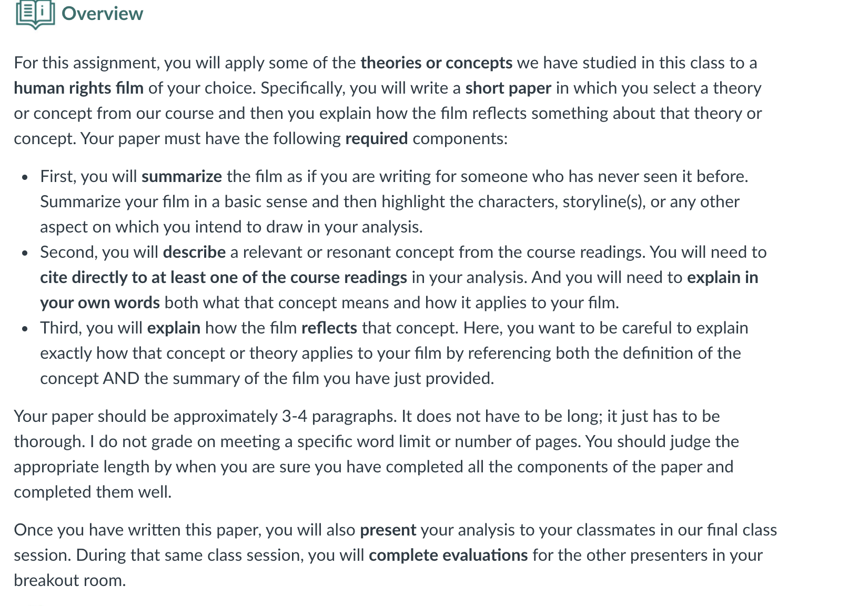
Task: Click the first bullet point marker
Action: coord(25,177)
